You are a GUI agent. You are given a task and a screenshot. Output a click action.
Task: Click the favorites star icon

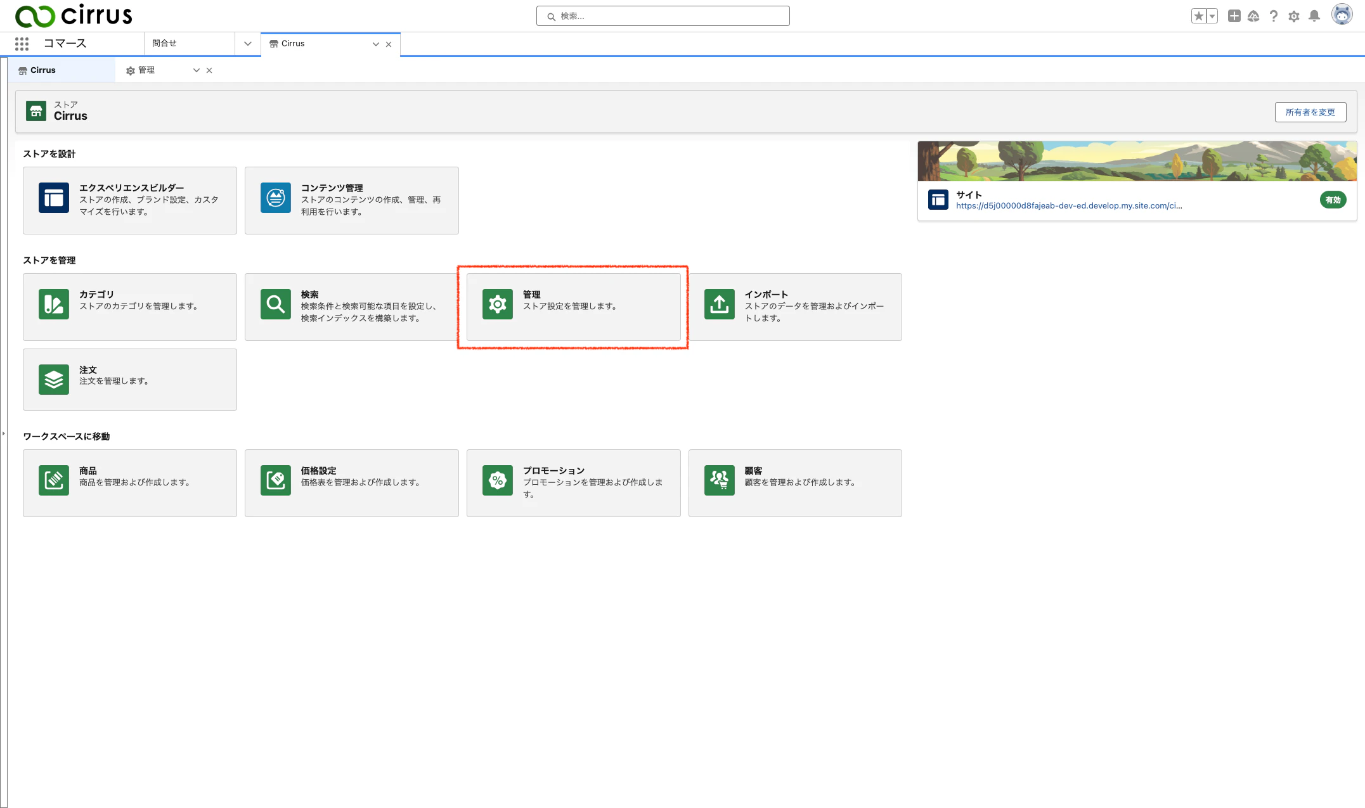point(1198,16)
